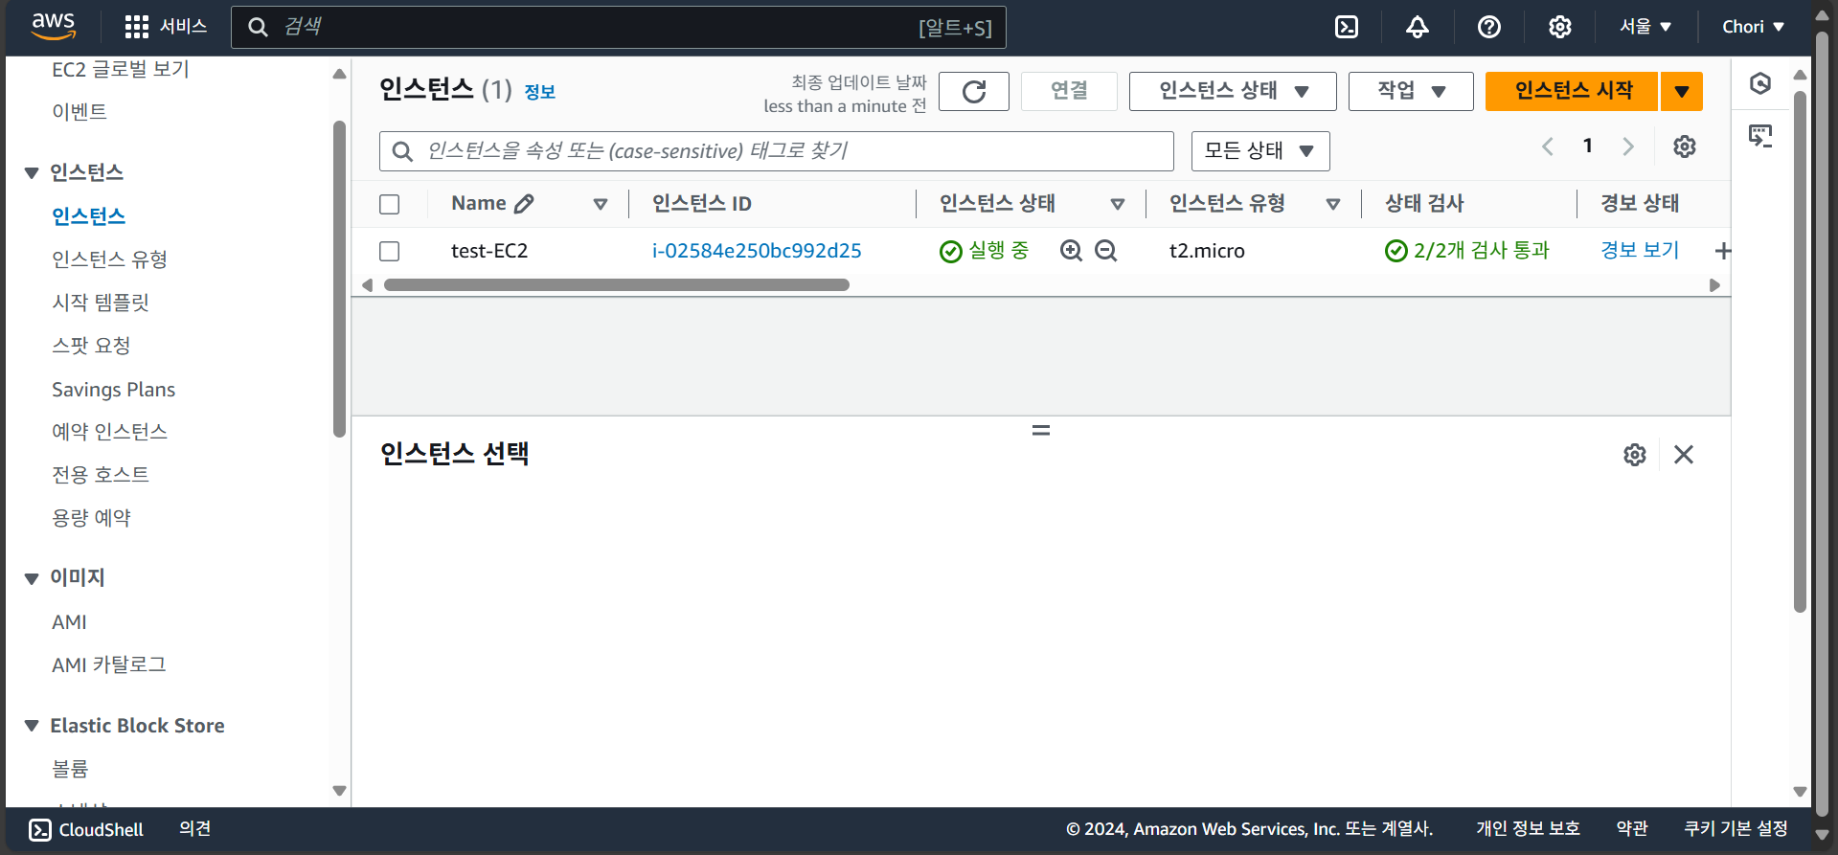Click the 경보 보기 link
The height and width of the screenshot is (855, 1838).
pyautogui.click(x=1640, y=251)
